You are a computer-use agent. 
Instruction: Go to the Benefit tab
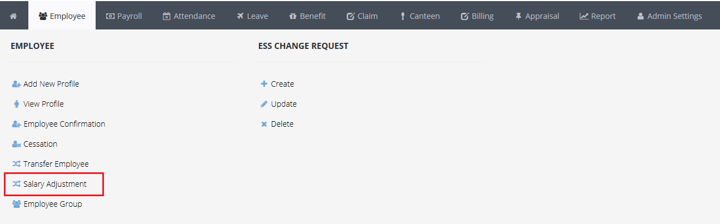307,16
